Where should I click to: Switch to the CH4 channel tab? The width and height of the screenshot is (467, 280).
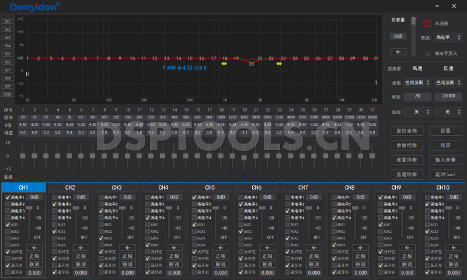[163, 187]
